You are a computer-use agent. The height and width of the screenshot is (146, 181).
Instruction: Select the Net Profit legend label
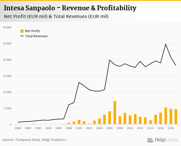click(32, 31)
